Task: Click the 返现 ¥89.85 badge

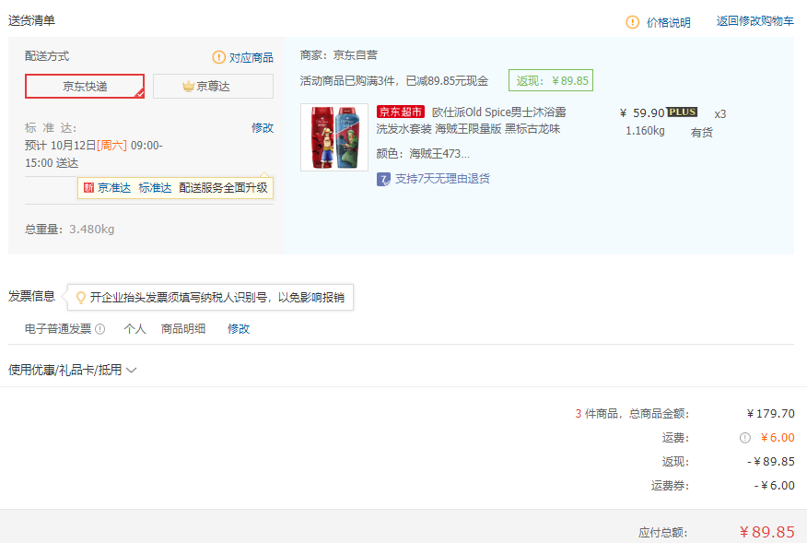Action: (551, 80)
